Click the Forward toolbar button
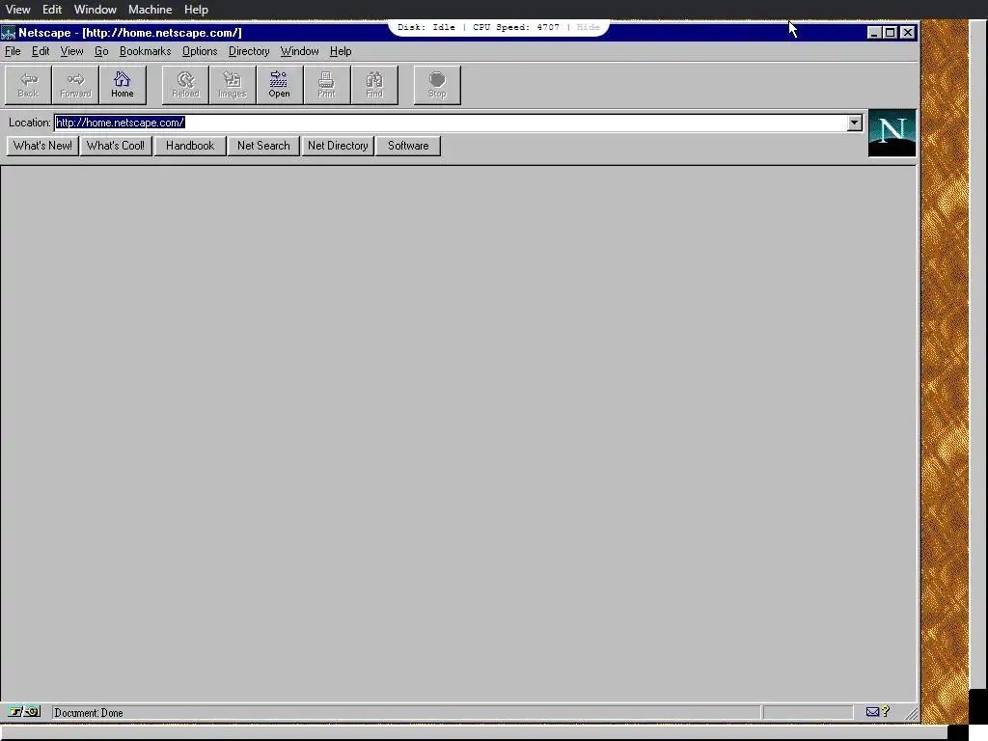988x741 pixels. click(x=75, y=85)
